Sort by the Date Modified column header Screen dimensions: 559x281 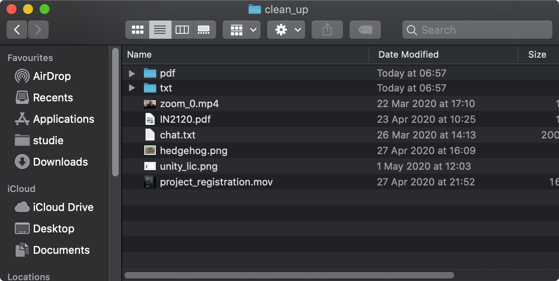tap(409, 54)
